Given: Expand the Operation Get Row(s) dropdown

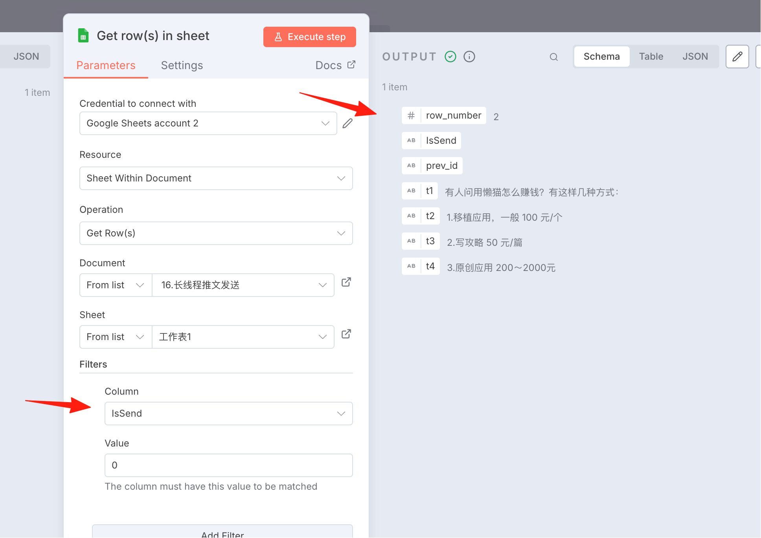Looking at the screenshot, I should (216, 233).
